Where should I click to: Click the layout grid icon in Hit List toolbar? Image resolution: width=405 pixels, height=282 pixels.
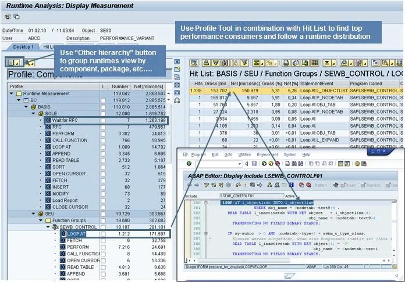315,63
